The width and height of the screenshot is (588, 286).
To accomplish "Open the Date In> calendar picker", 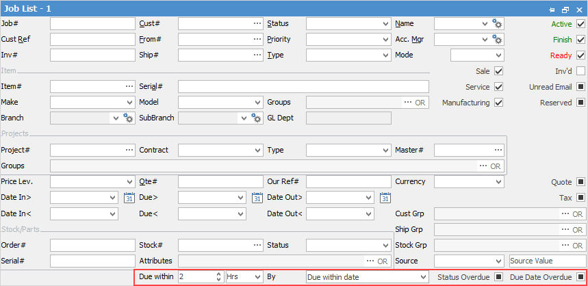I will coord(129,198).
